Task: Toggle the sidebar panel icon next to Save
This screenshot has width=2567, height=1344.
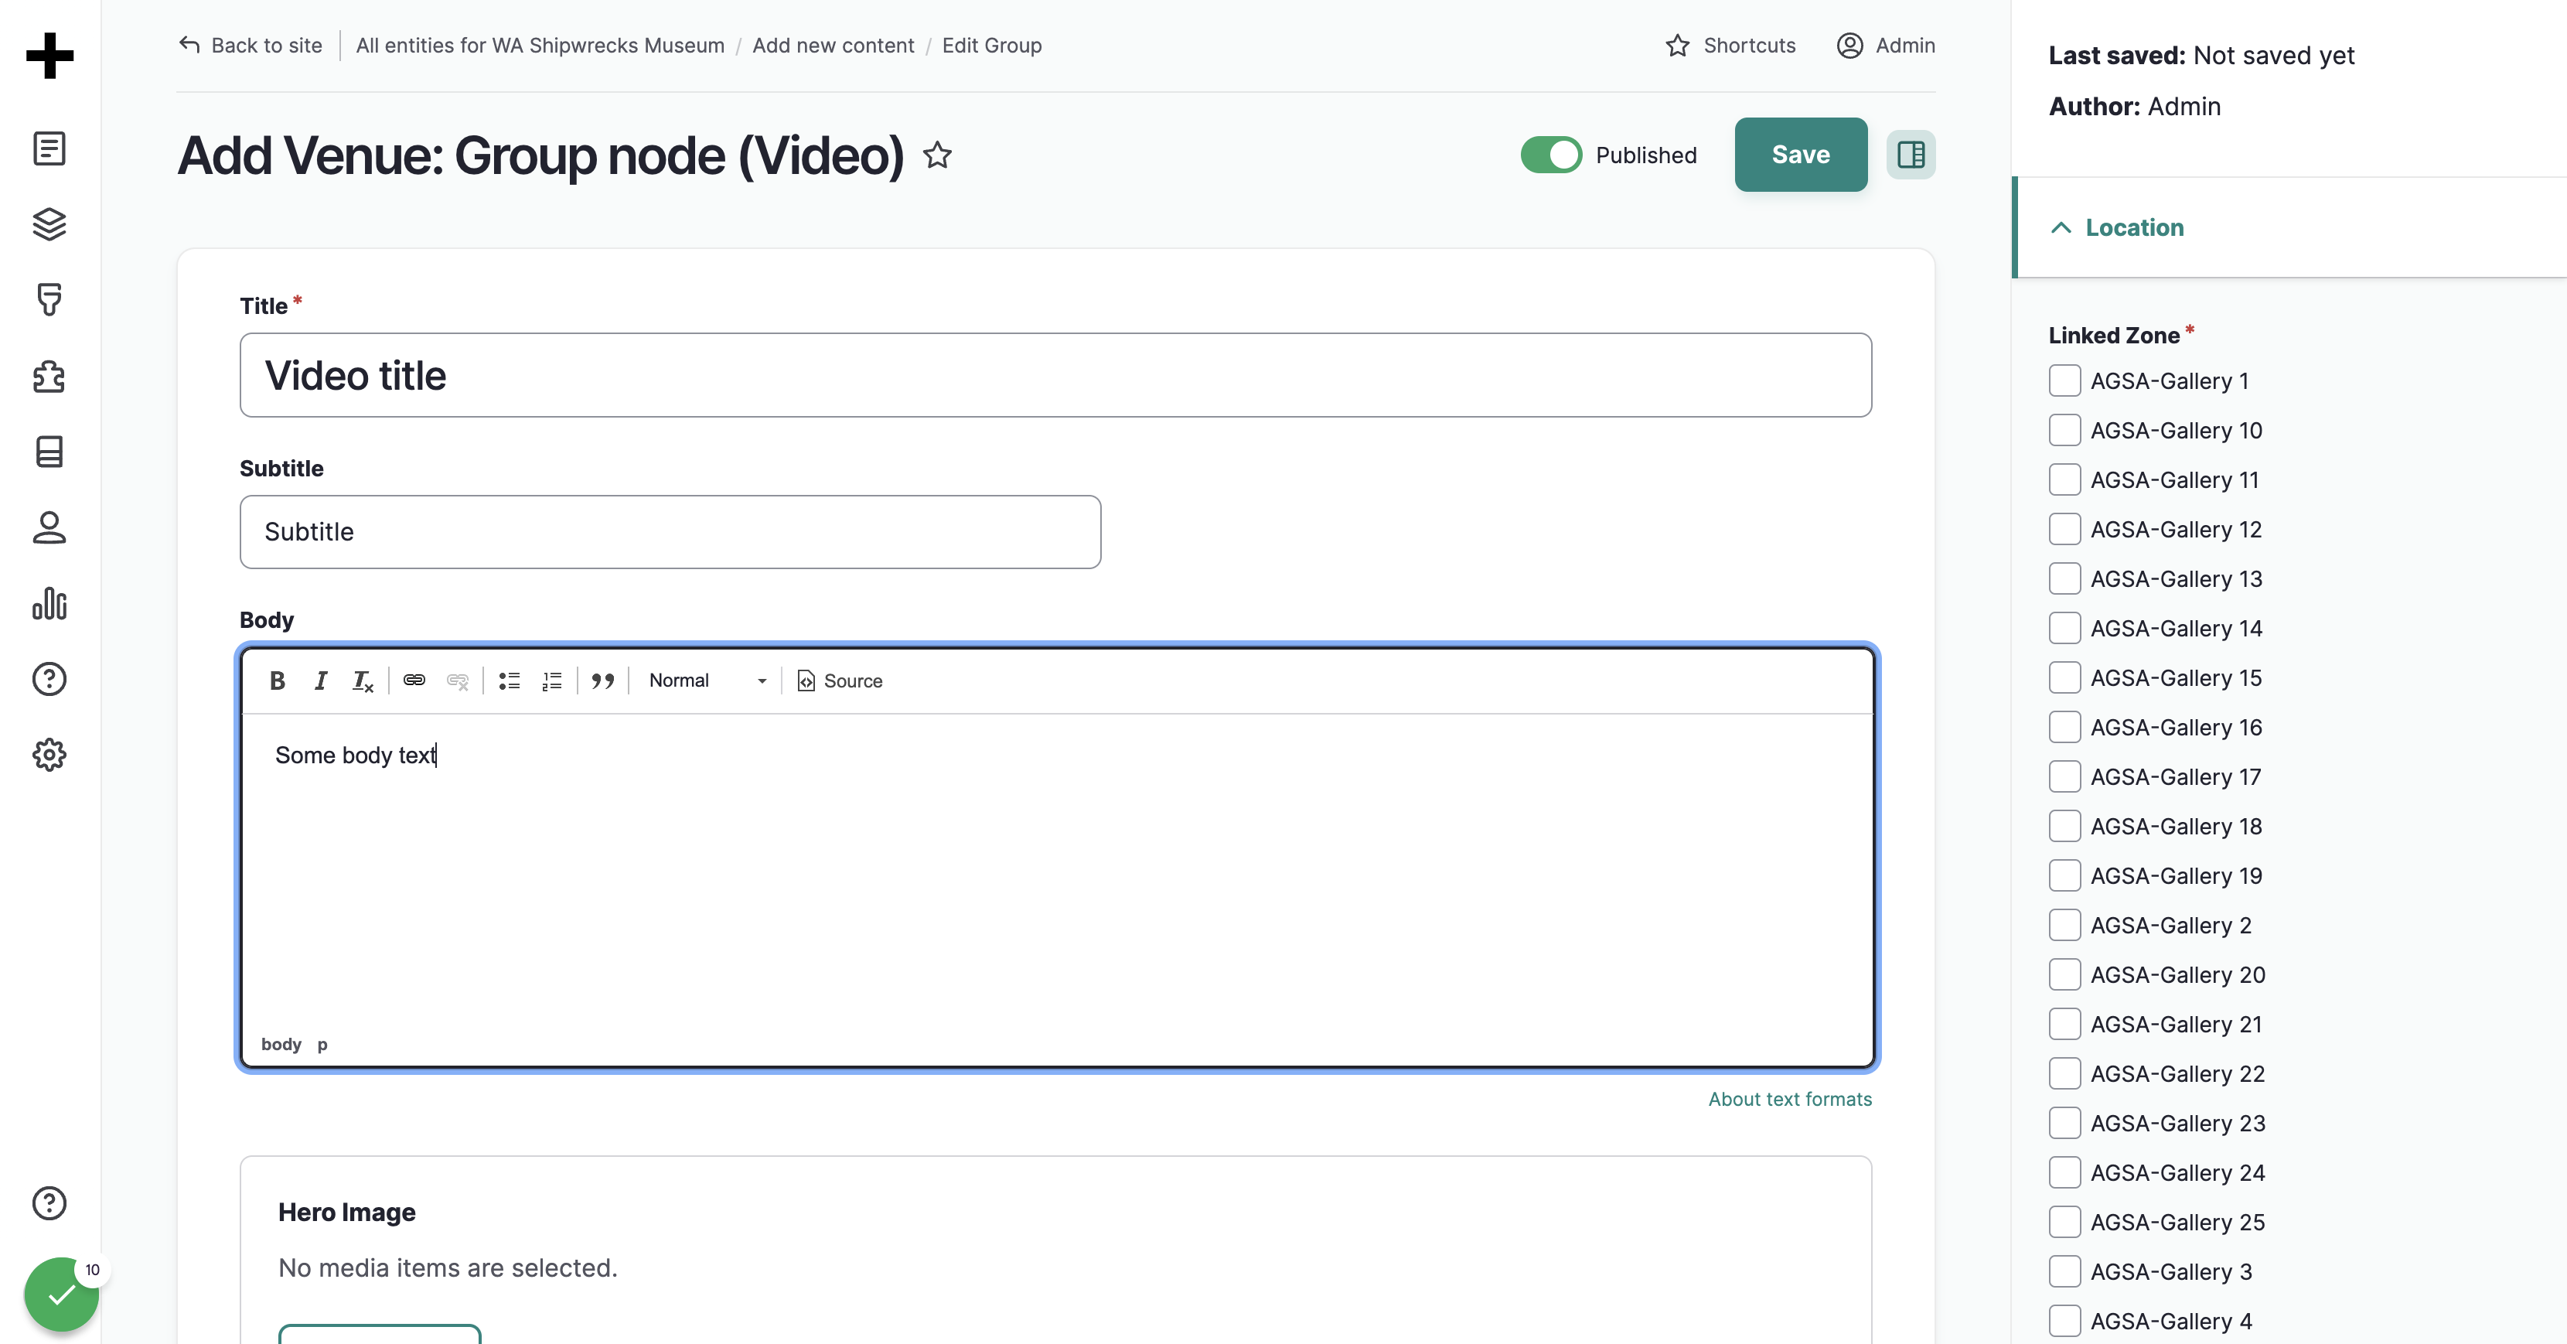Action: pos(1911,155)
